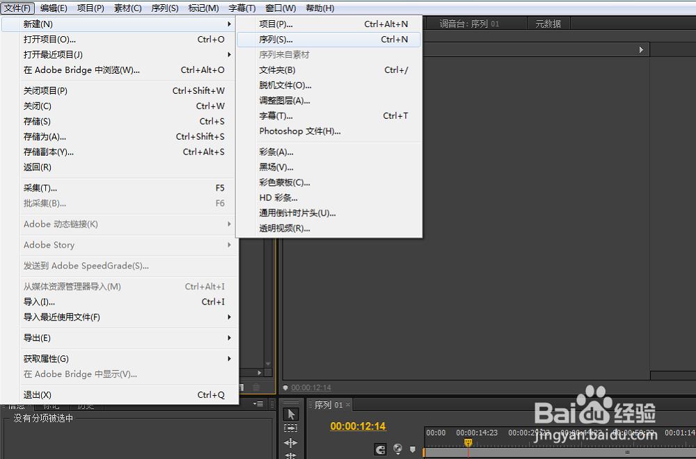This screenshot has height=459, width=696.
Task: Choose 黑场(V)... in submenu
Action: (x=329, y=167)
